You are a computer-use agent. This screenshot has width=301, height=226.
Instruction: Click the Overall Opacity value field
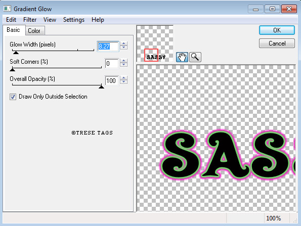tap(112, 80)
